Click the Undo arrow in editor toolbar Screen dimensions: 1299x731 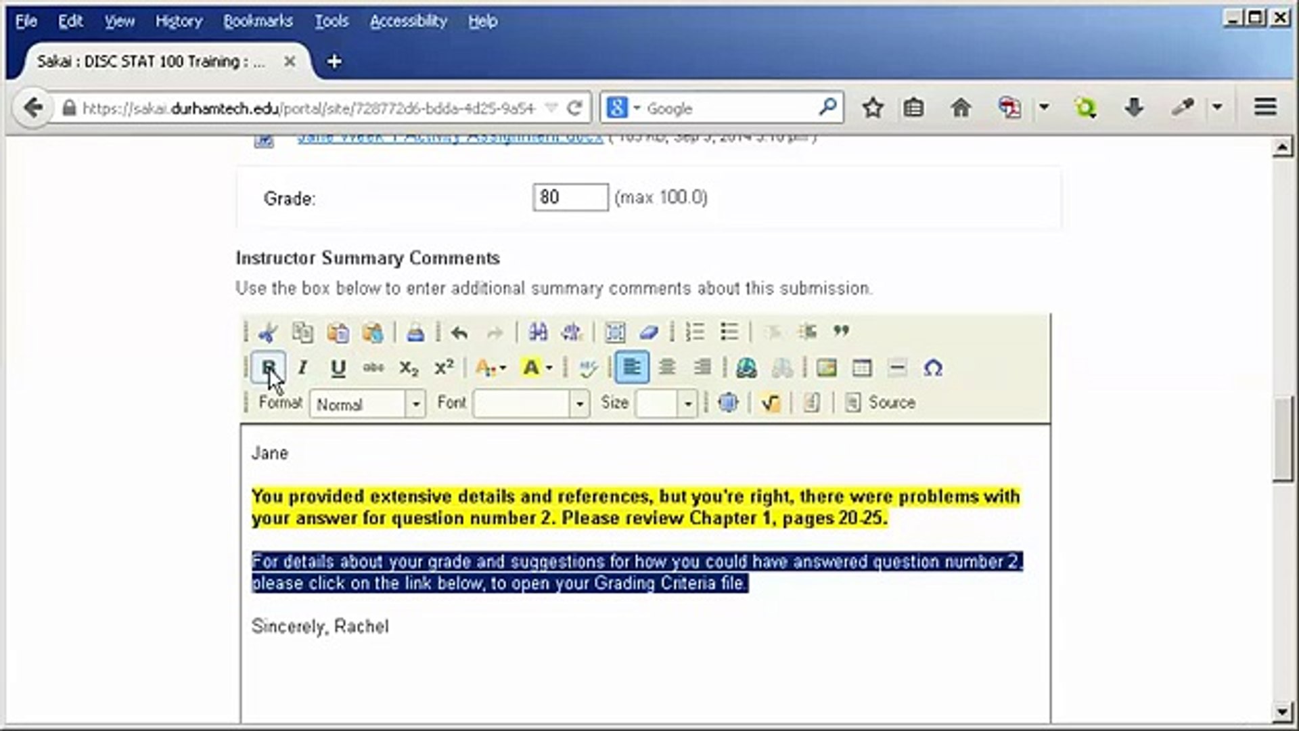coord(459,332)
